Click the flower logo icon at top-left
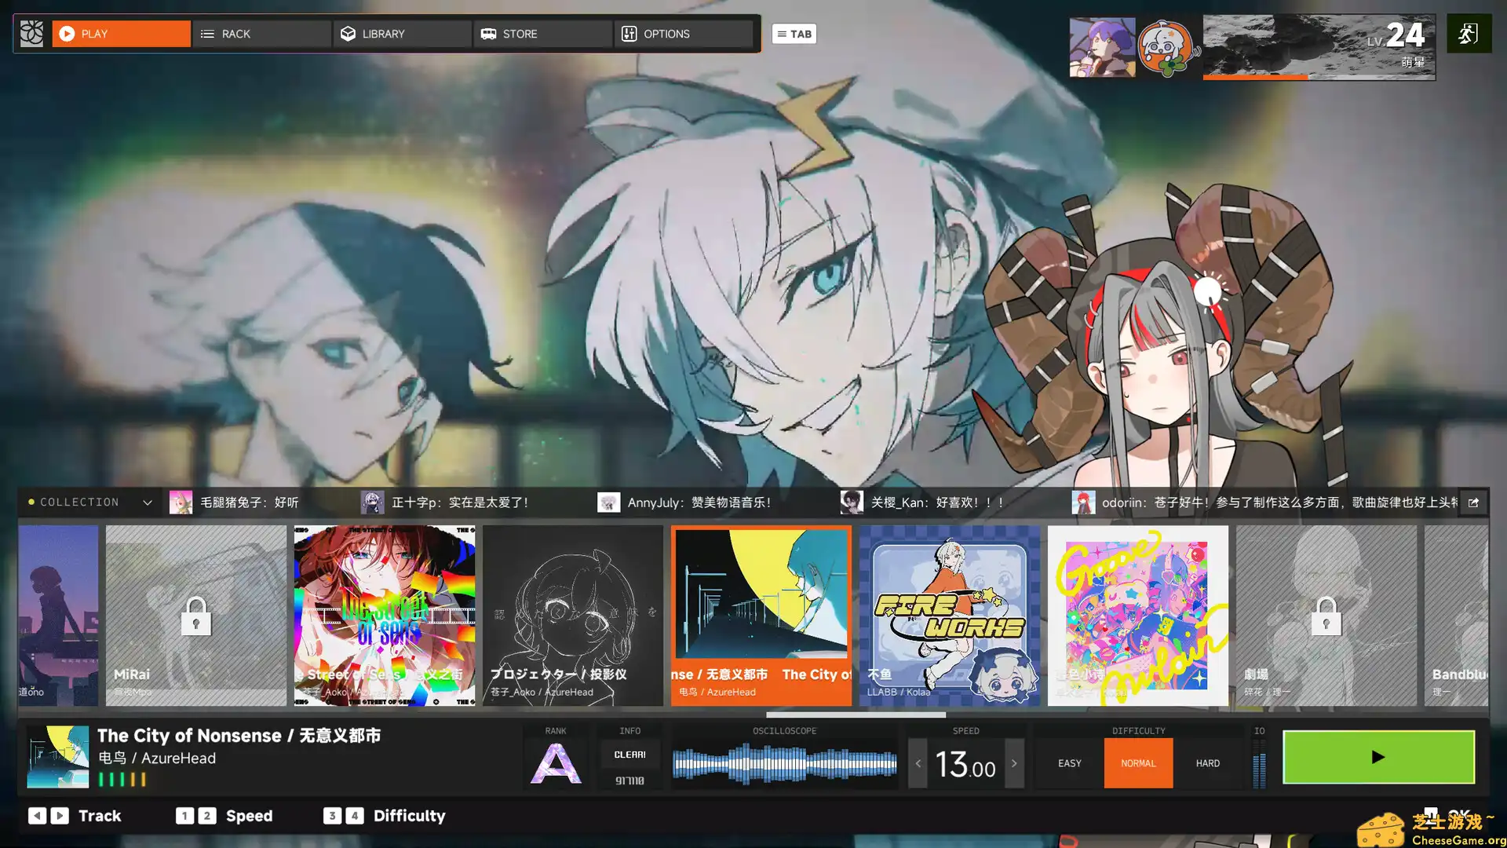The height and width of the screenshot is (848, 1507). pos(31,34)
